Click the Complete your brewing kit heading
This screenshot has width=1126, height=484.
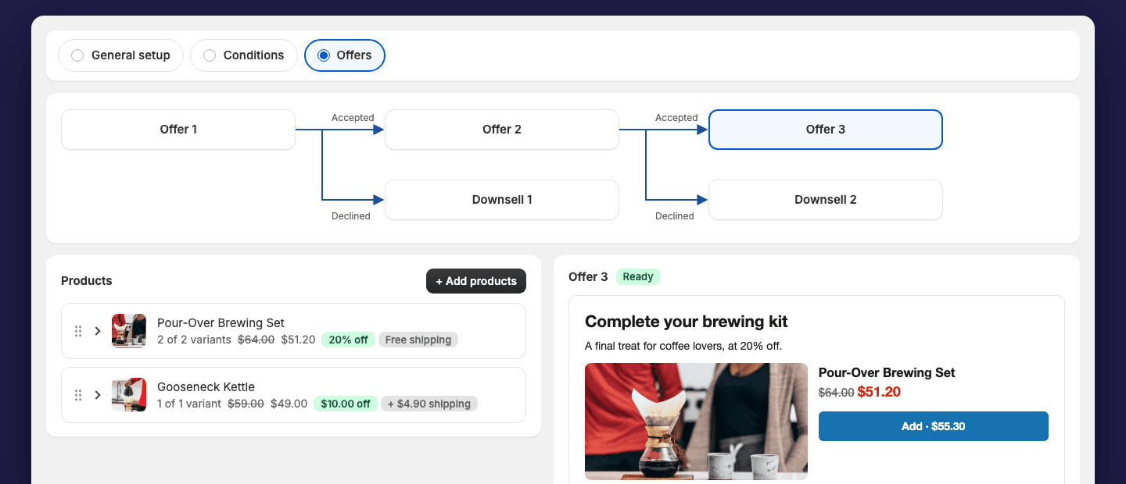point(687,322)
